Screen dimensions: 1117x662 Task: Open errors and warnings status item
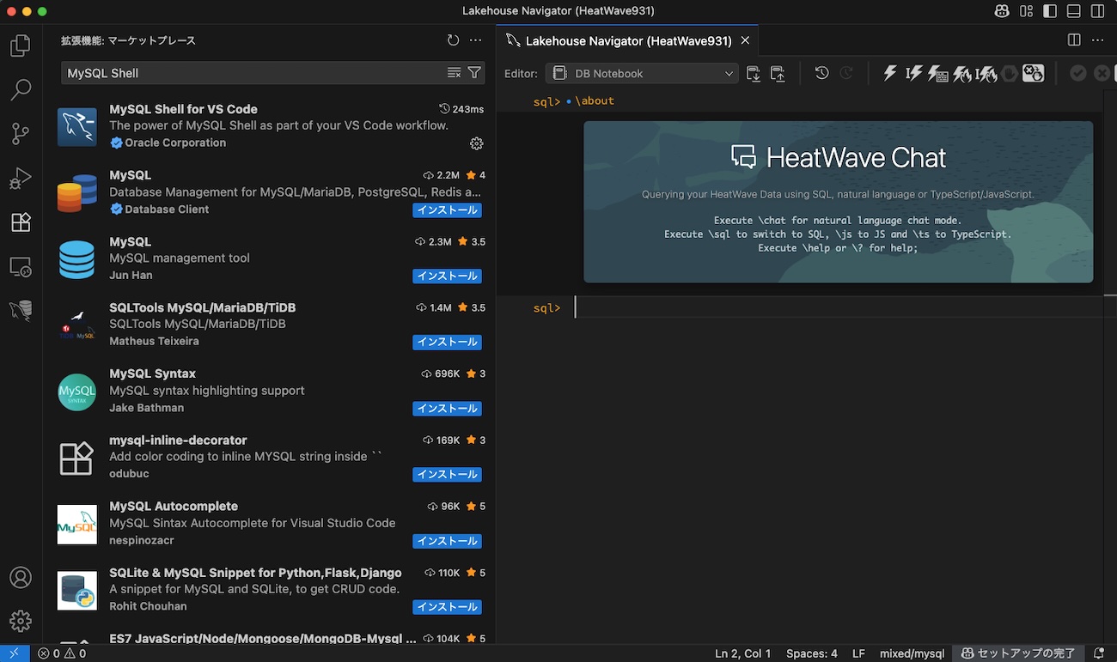(x=62, y=653)
